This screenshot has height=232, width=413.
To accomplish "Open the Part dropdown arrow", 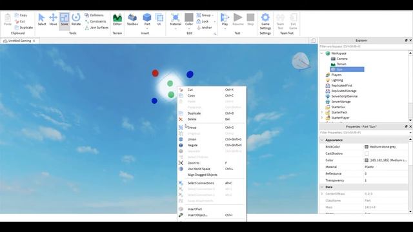I will point(147,28).
